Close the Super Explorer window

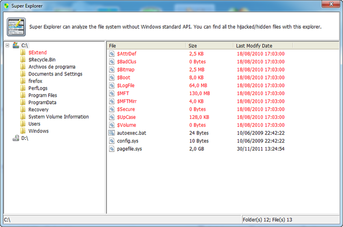point(330,4)
